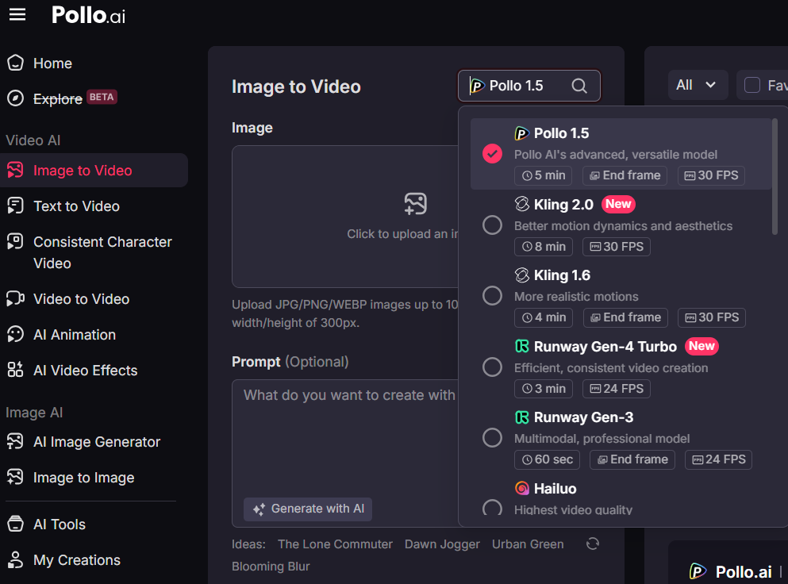This screenshot has height=584, width=788.
Task: Click the My Creations person icon
Action: coord(16,559)
